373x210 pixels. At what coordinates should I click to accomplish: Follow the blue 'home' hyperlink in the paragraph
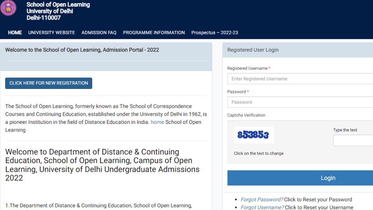157,122
